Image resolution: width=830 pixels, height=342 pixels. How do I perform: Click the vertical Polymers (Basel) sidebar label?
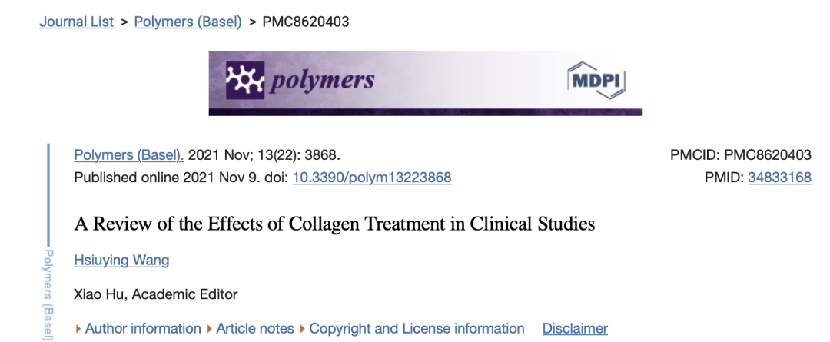(x=48, y=295)
